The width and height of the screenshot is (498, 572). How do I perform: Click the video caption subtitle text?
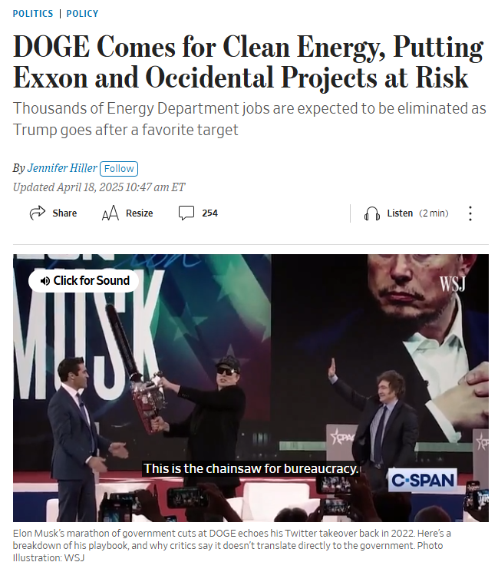pos(251,468)
